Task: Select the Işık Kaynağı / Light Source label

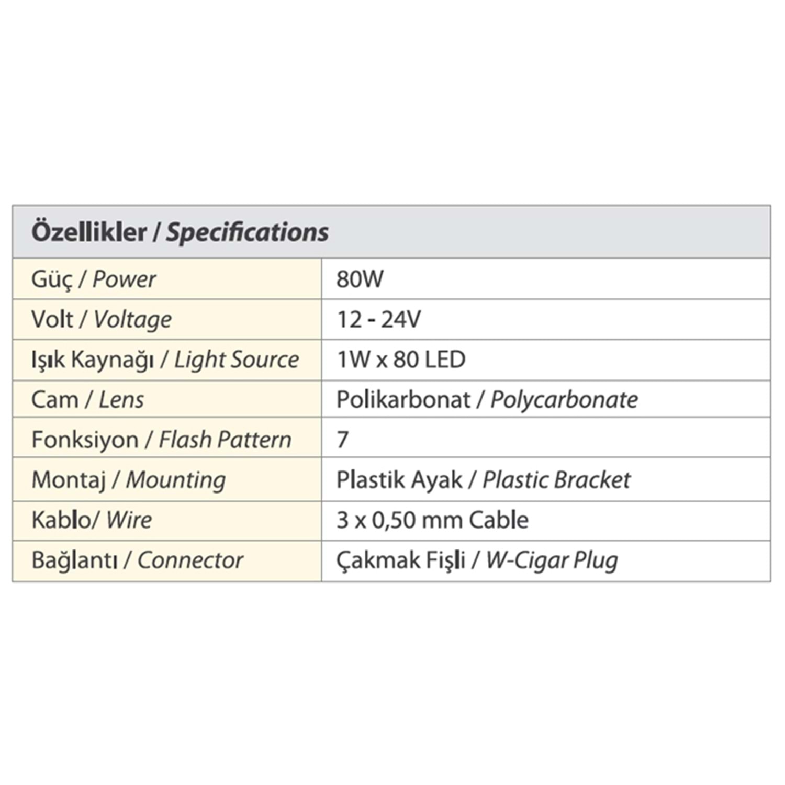Action: click(x=165, y=360)
